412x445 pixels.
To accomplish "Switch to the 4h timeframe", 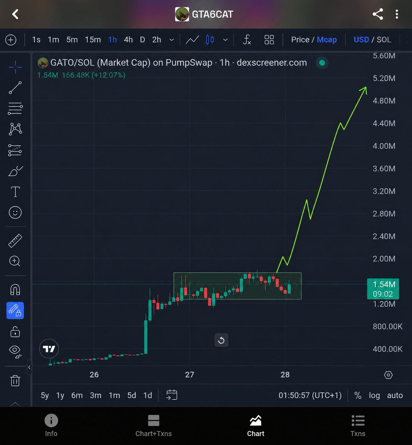I will (128, 40).
